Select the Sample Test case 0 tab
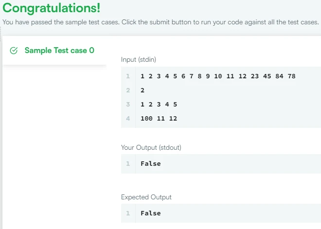 (x=59, y=51)
